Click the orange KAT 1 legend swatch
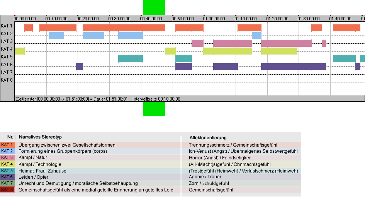 7,145
